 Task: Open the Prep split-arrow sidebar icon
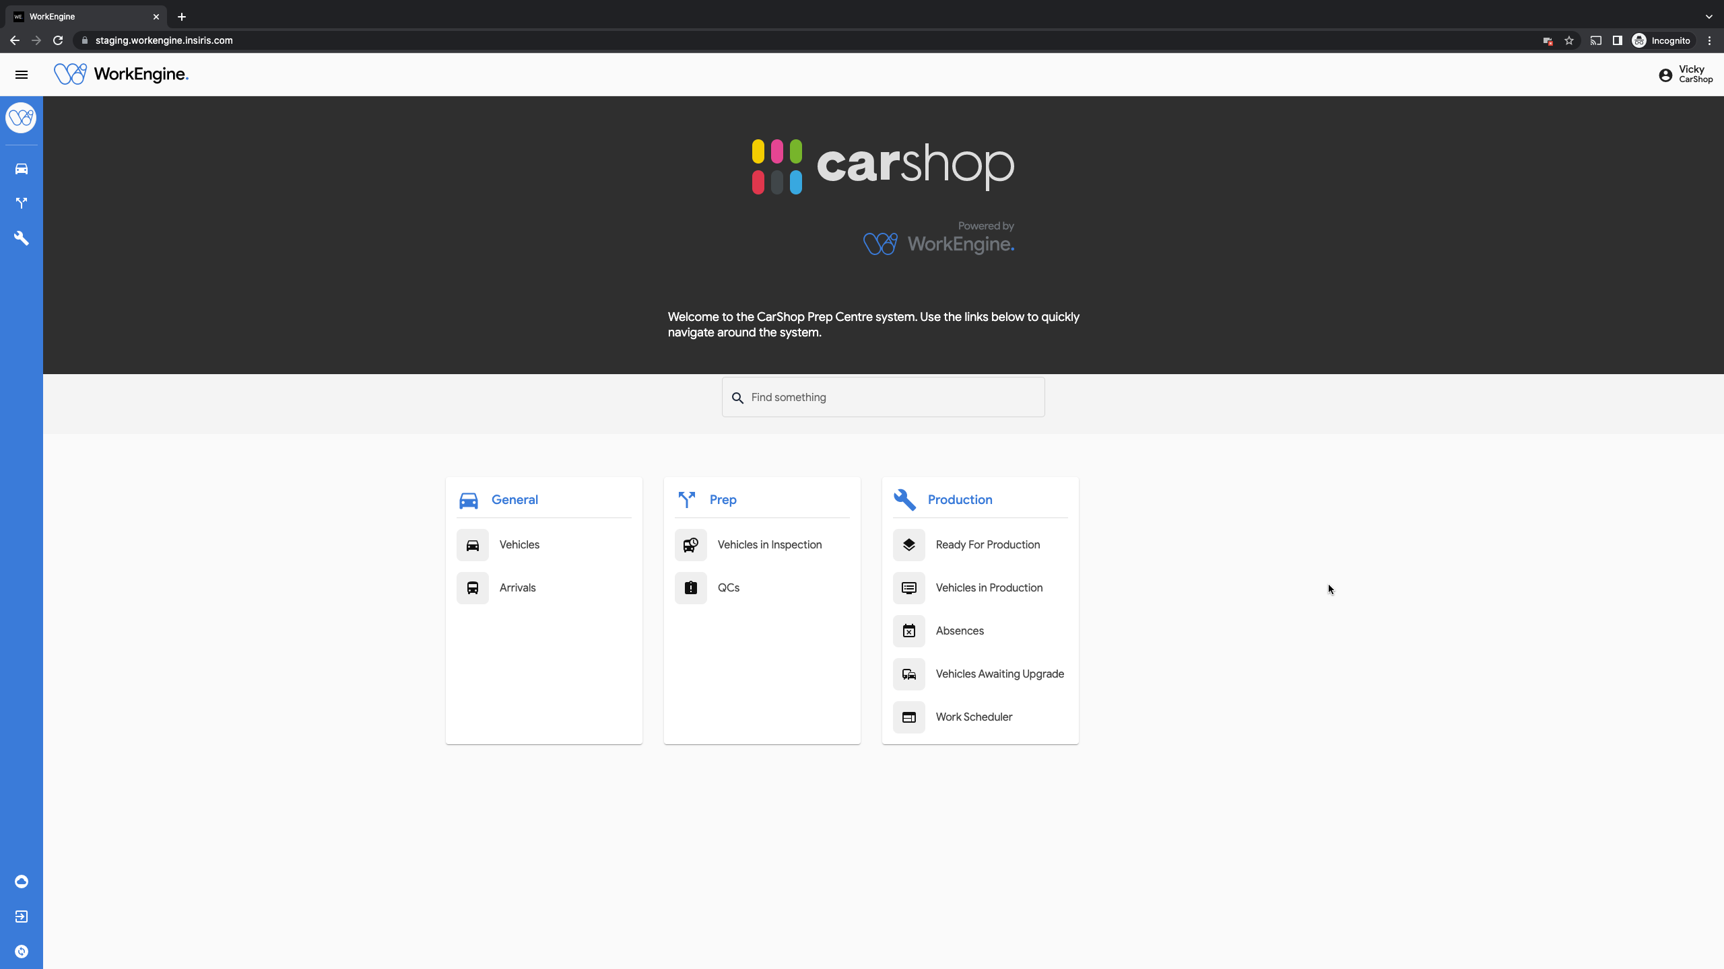point(22,203)
